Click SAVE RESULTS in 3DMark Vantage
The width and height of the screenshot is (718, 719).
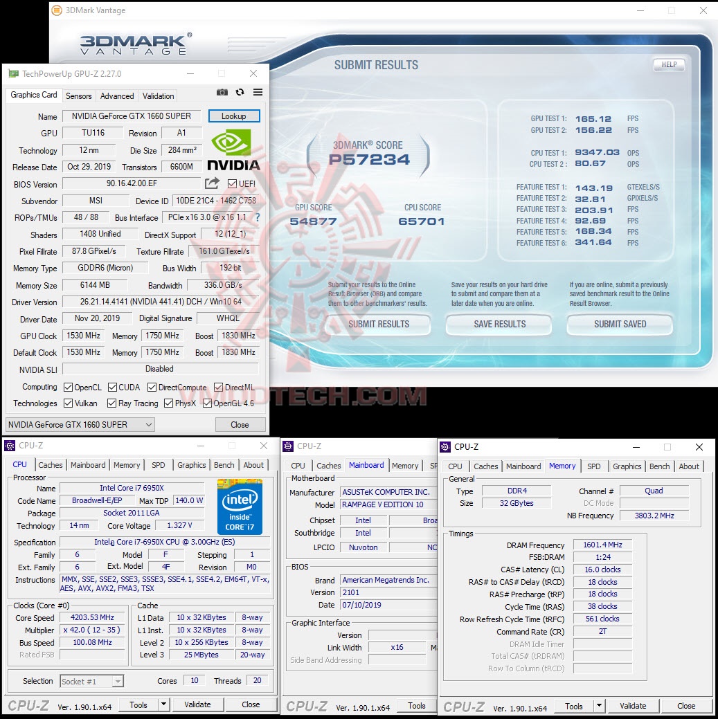500,324
